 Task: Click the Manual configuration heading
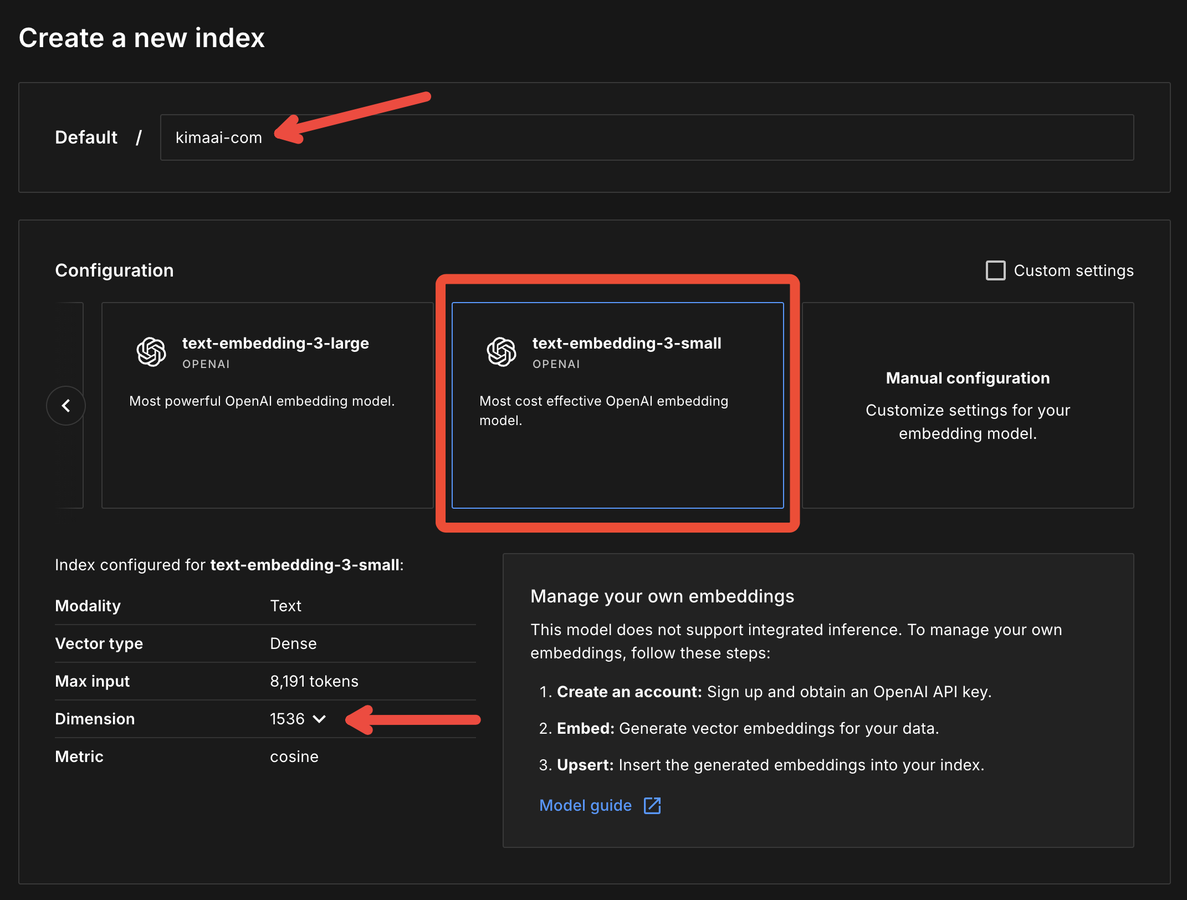[968, 378]
